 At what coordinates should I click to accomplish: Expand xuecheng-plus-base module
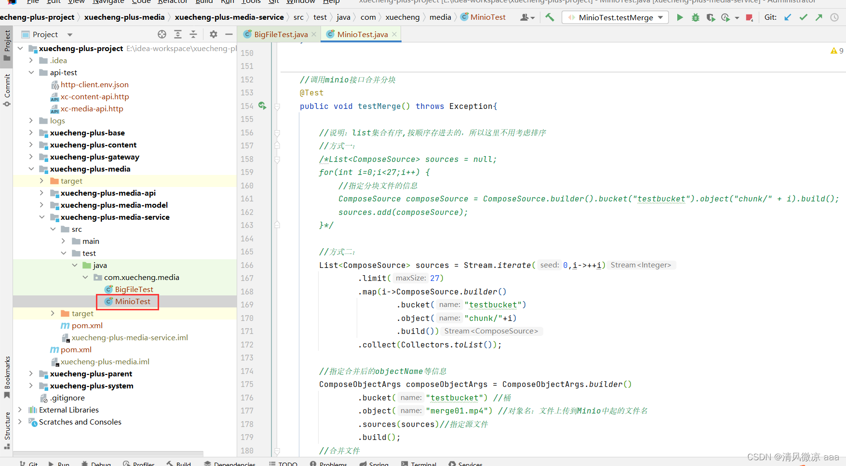click(31, 133)
